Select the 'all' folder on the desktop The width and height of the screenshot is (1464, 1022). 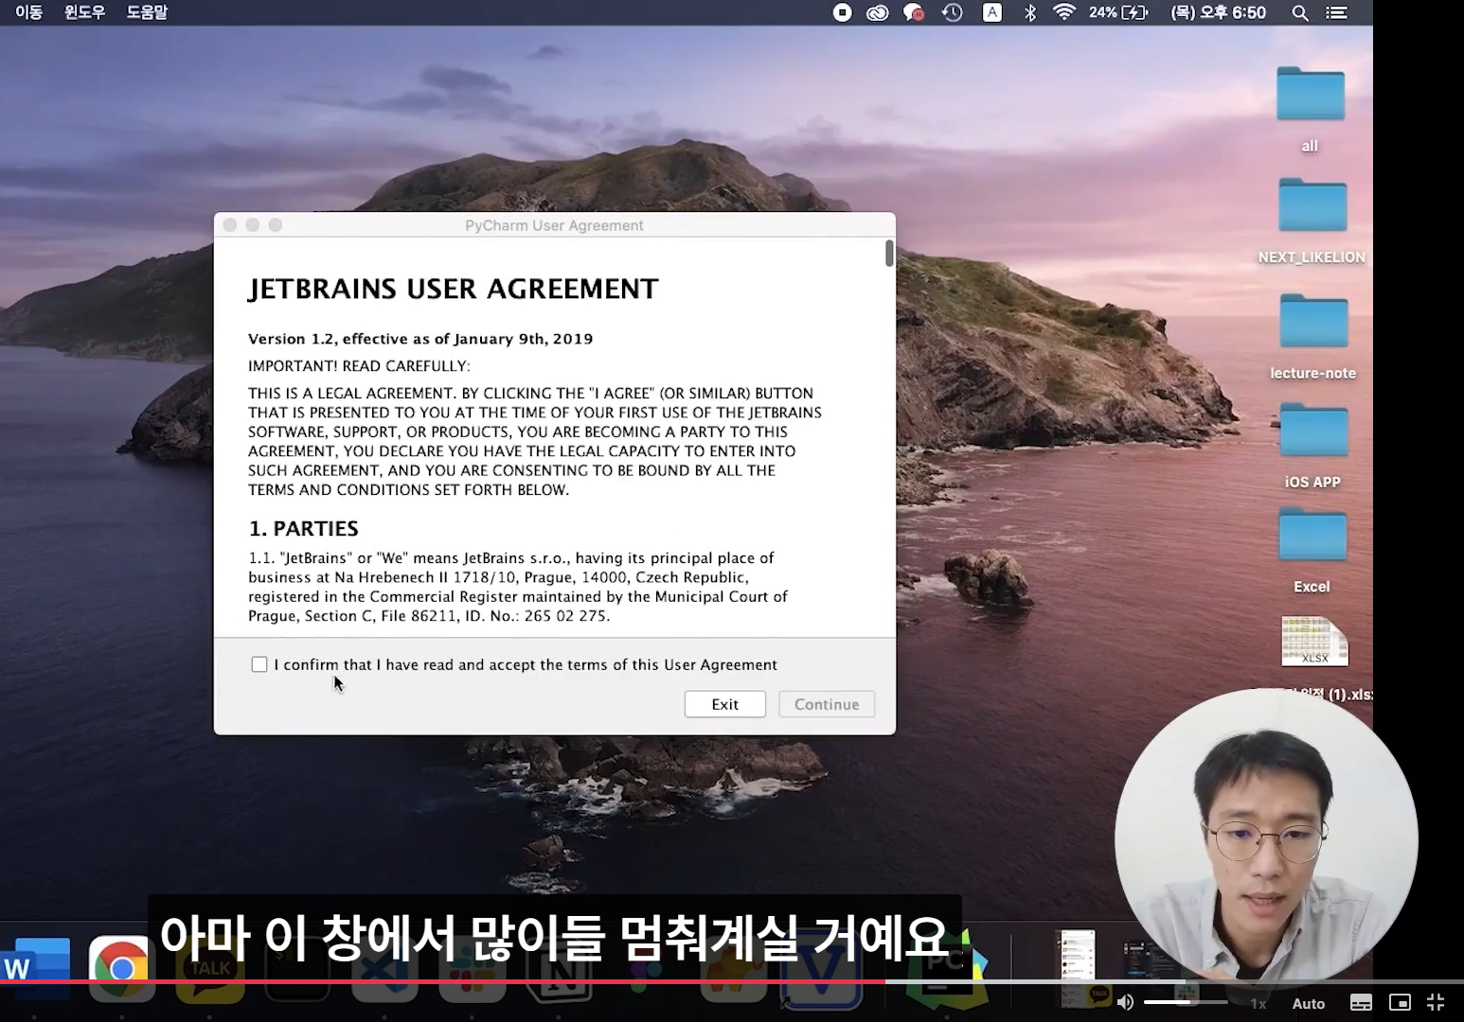pos(1311,95)
